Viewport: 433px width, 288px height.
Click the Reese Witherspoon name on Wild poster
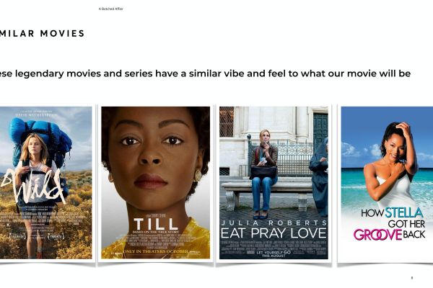(x=34, y=115)
